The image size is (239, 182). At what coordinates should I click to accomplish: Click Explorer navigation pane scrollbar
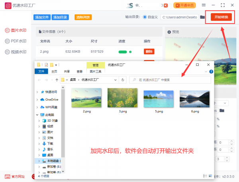63,123
